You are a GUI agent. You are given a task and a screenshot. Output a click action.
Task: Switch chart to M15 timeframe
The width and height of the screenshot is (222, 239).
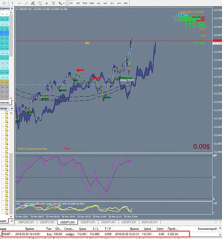tap(85, 3)
